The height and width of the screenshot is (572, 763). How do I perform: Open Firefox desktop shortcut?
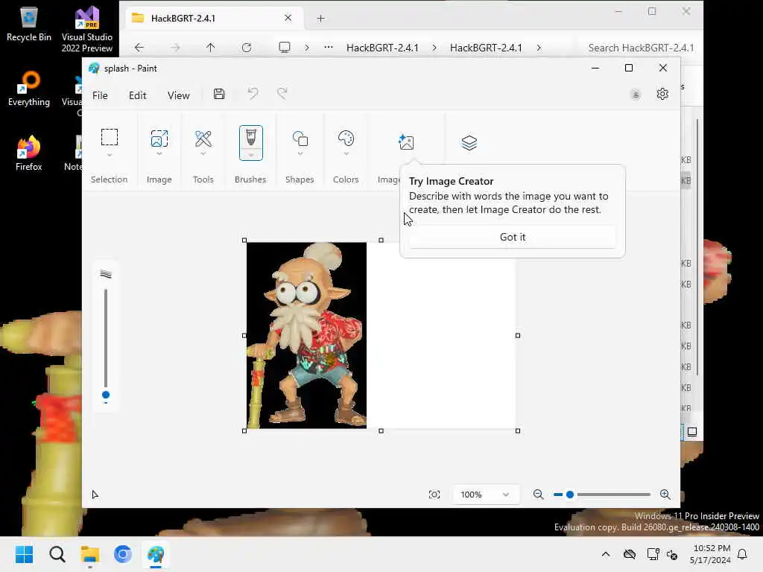coord(29,153)
